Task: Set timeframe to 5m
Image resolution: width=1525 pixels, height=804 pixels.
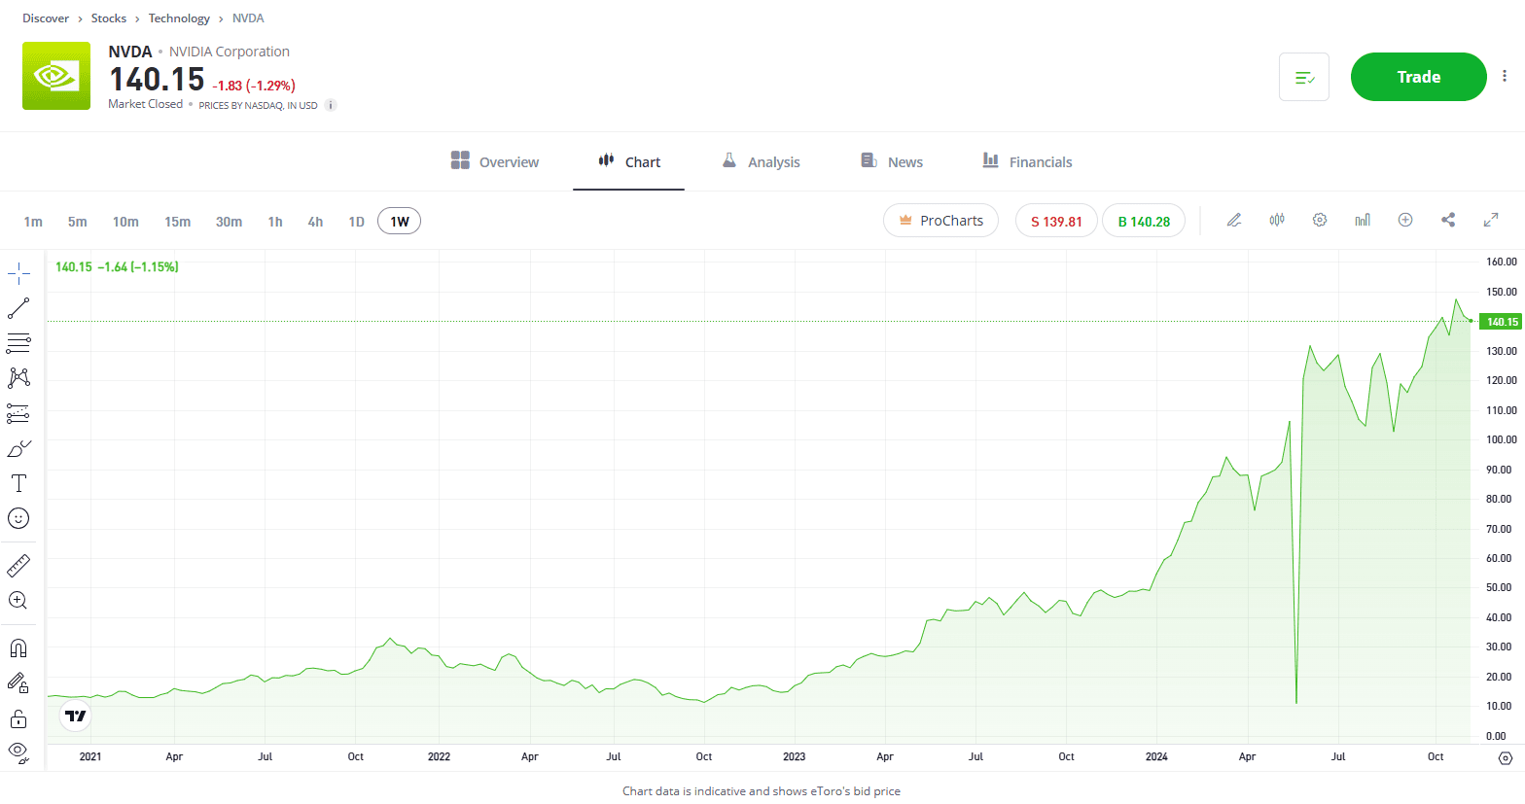Action: (78, 222)
